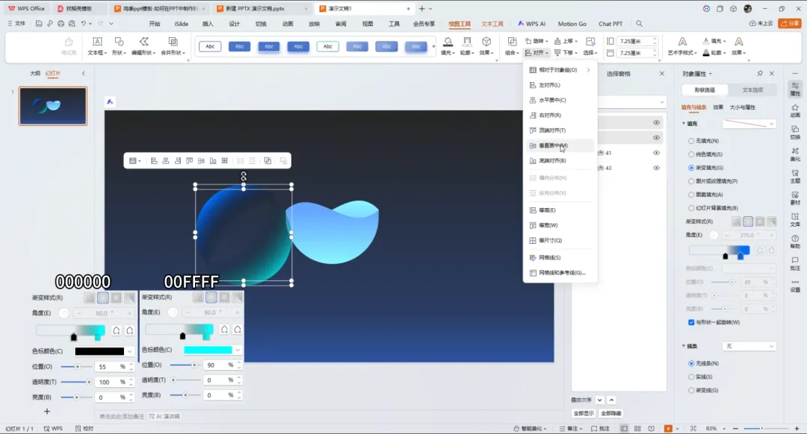Open the 美化 sidebar icon
This screenshot has height=434, width=807.
click(795, 154)
